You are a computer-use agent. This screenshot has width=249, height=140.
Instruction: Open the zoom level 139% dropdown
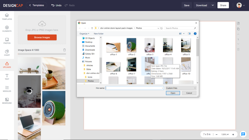tap(225, 134)
